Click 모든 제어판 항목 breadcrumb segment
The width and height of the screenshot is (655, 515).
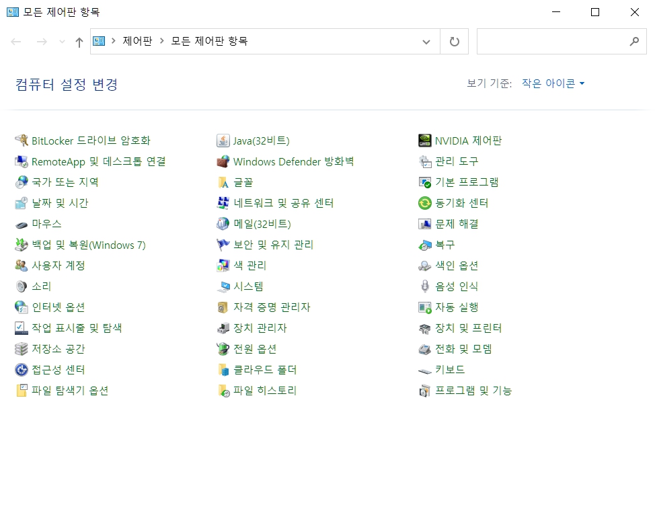(209, 41)
